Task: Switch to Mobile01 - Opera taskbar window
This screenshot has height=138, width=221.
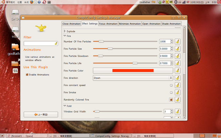Action: [27, 136]
